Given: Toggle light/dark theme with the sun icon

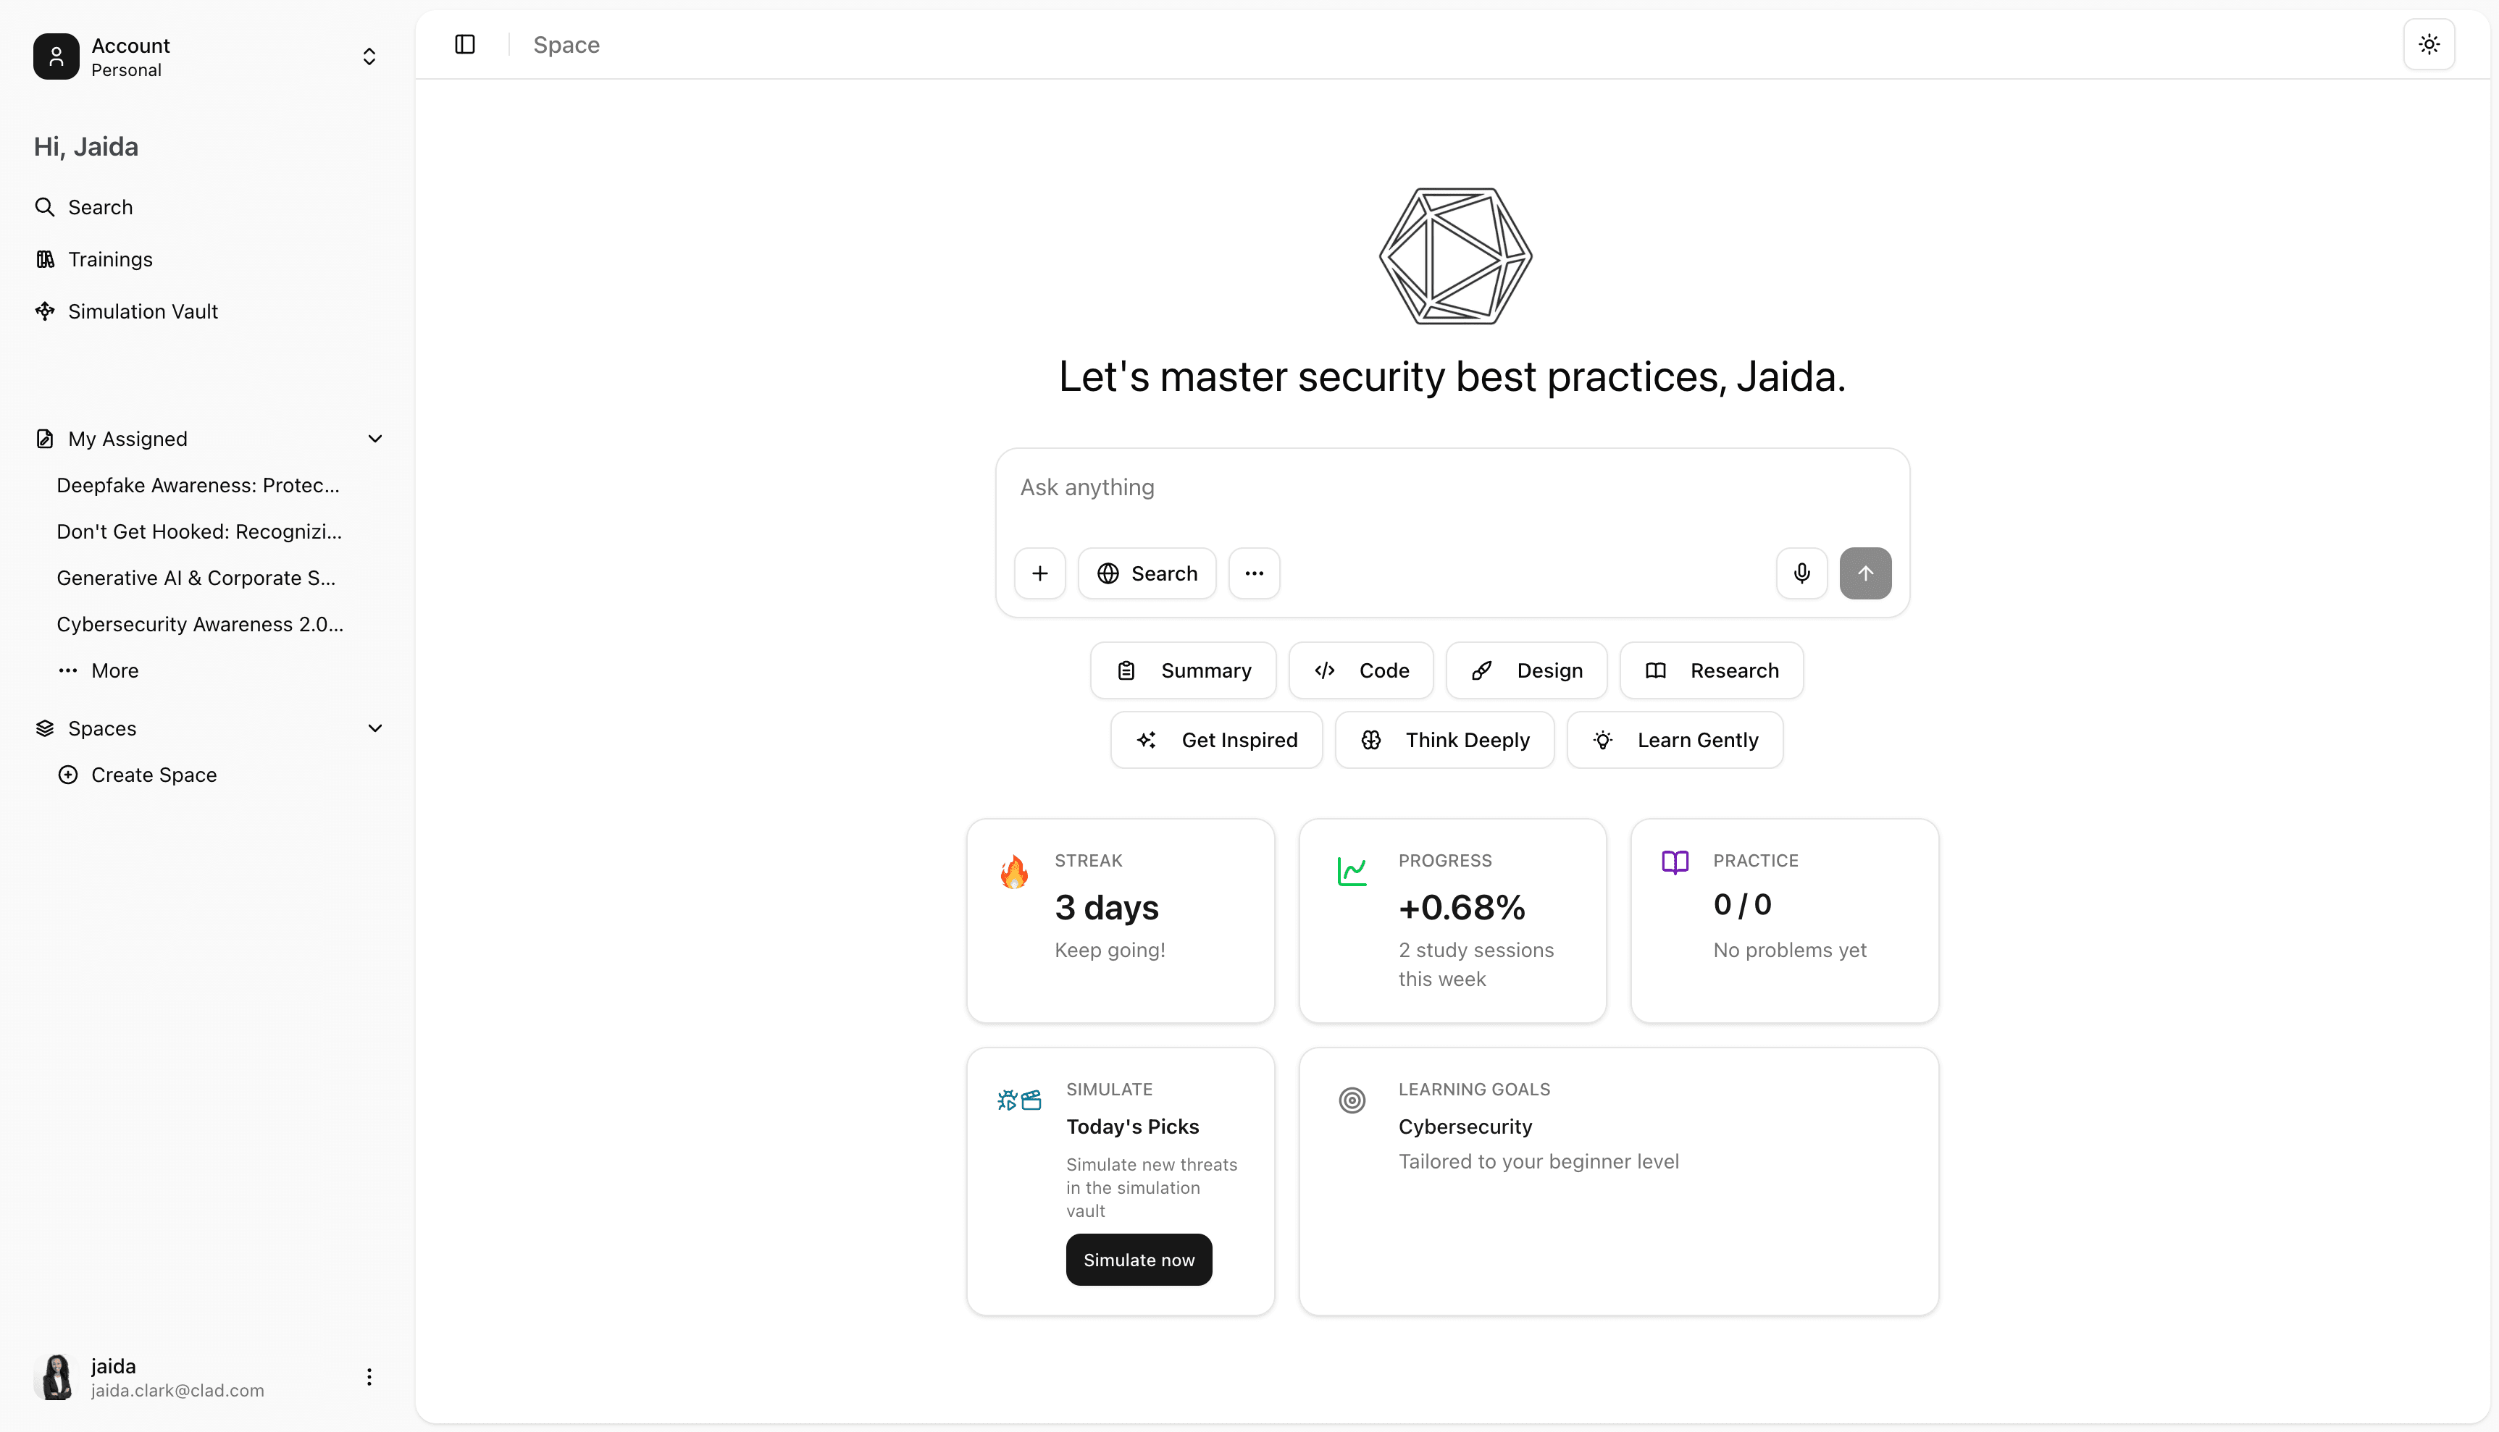Looking at the screenshot, I should click(x=2429, y=43).
